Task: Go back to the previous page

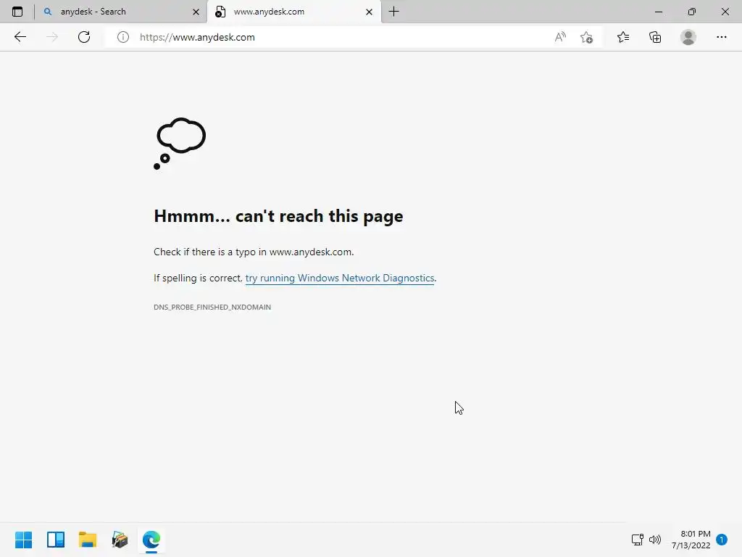Action: coord(20,37)
